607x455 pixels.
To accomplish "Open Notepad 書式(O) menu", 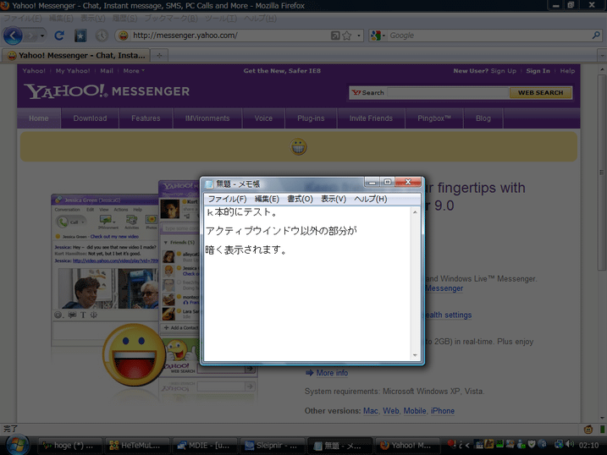I will point(300,199).
